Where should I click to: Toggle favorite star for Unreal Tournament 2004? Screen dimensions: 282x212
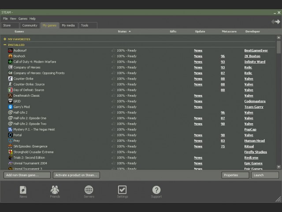point(113,163)
